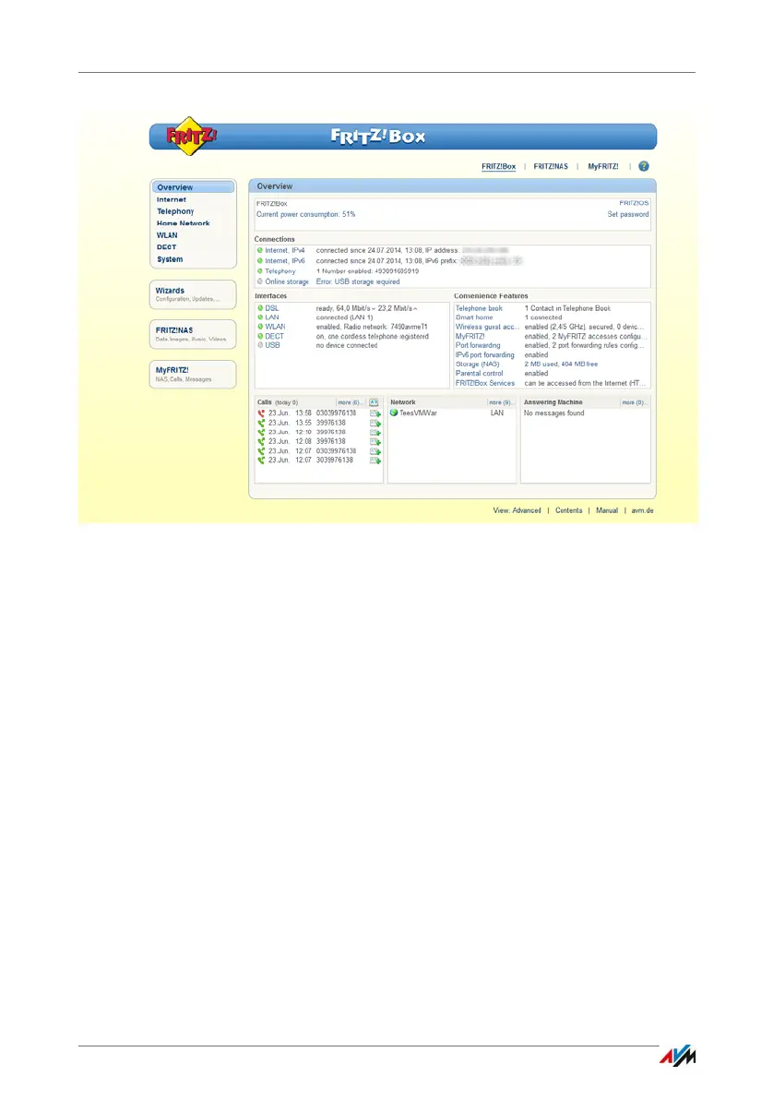The image size is (773, 1100).
Task: Visit the avm.de footer link
Action: point(642,510)
